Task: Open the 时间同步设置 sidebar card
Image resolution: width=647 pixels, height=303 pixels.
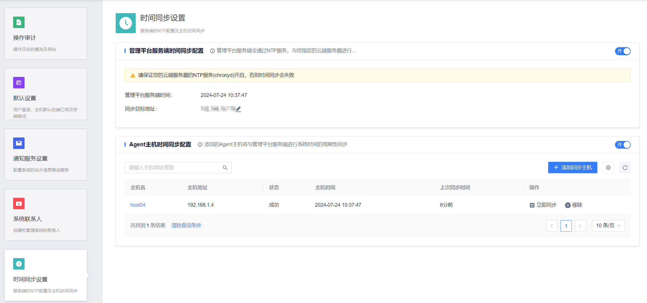Action: (46, 275)
